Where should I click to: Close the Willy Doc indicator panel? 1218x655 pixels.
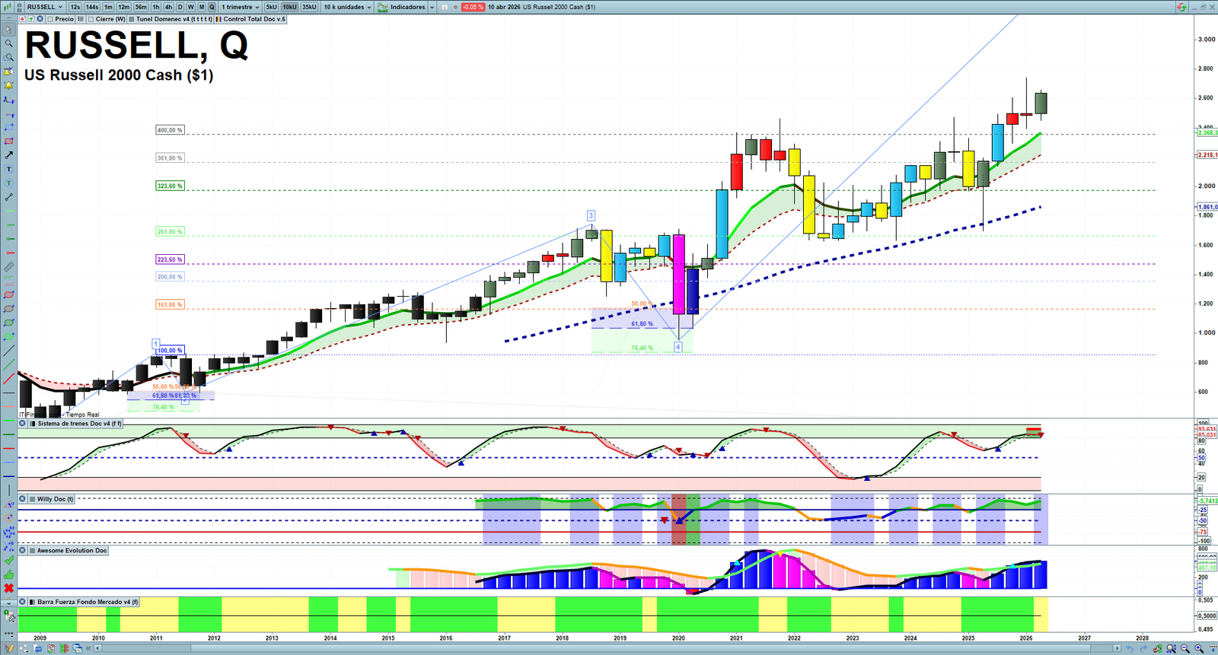coord(23,499)
